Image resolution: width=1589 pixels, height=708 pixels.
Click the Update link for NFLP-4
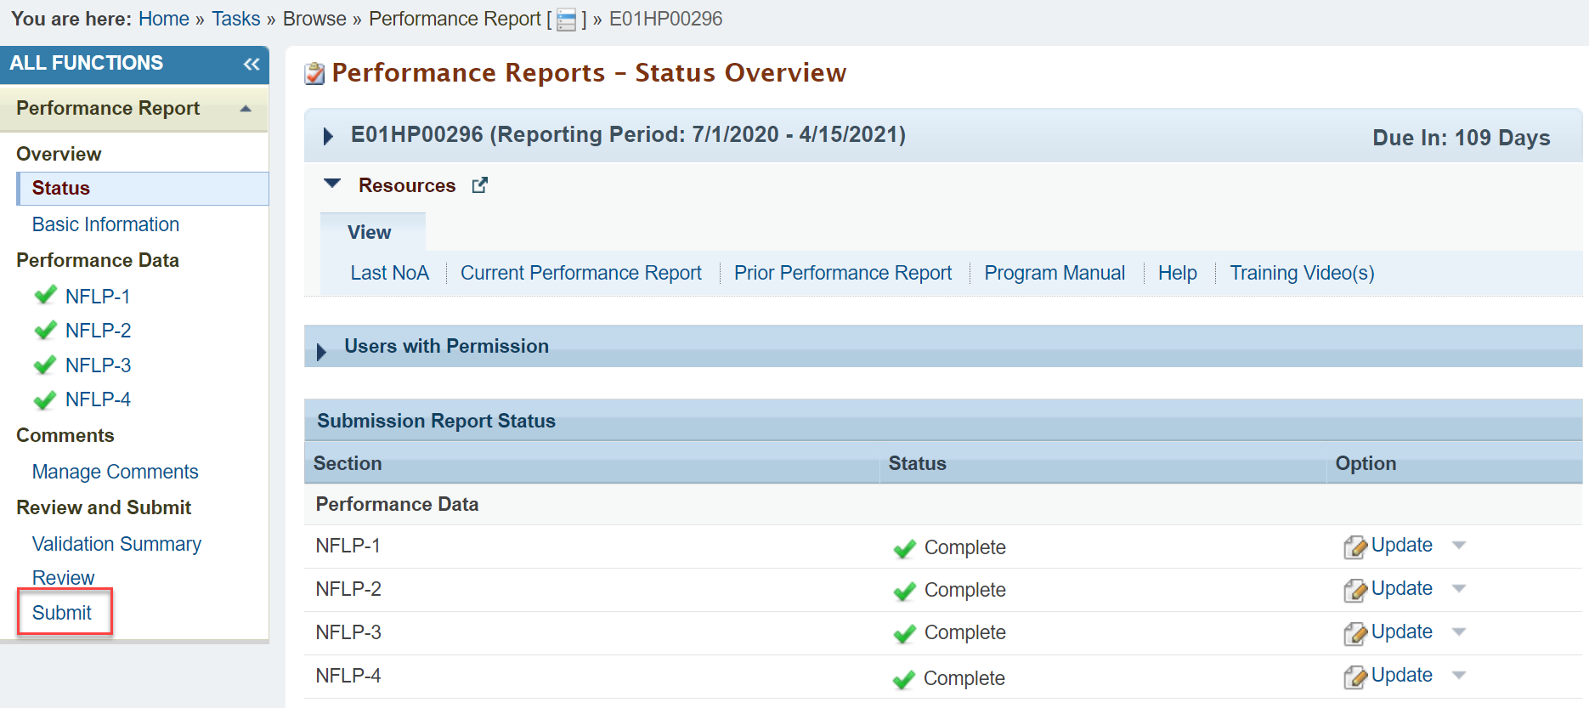pyautogui.click(x=1402, y=676)
